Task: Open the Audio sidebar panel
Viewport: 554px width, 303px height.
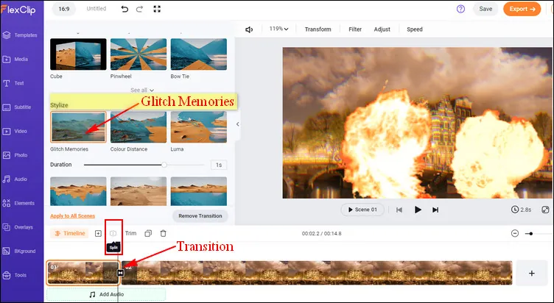Action: [x=15, y=179]
